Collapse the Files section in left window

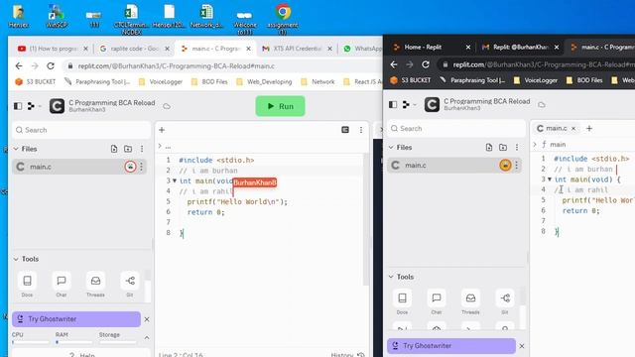click(16, 149)
